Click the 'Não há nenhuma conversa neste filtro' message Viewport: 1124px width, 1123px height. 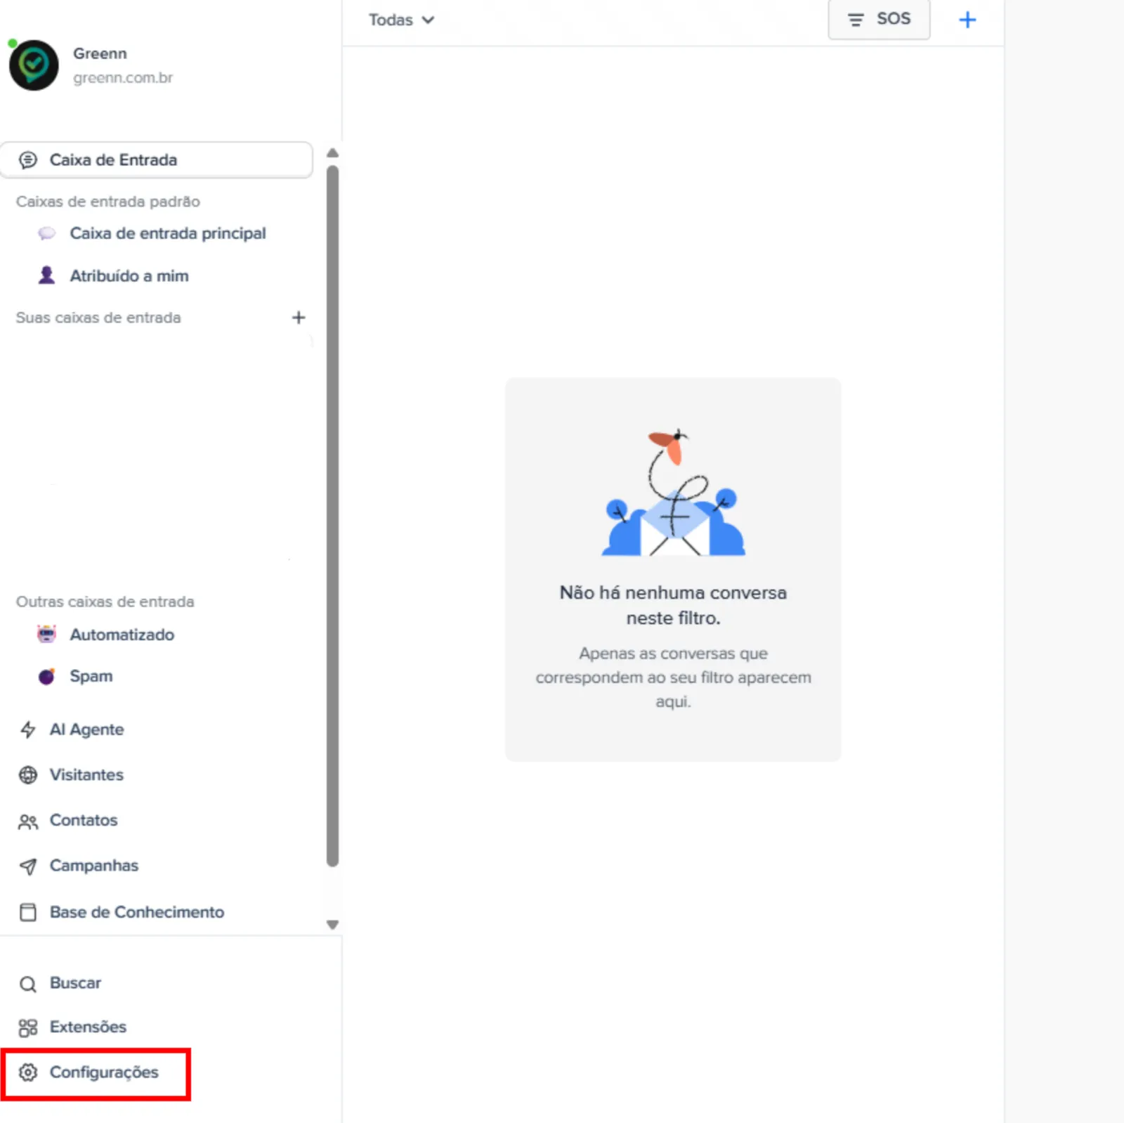coord(673,606)
